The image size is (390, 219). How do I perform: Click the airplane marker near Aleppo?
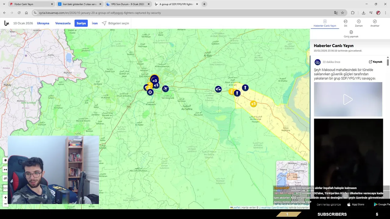click(x=165, y=89)
